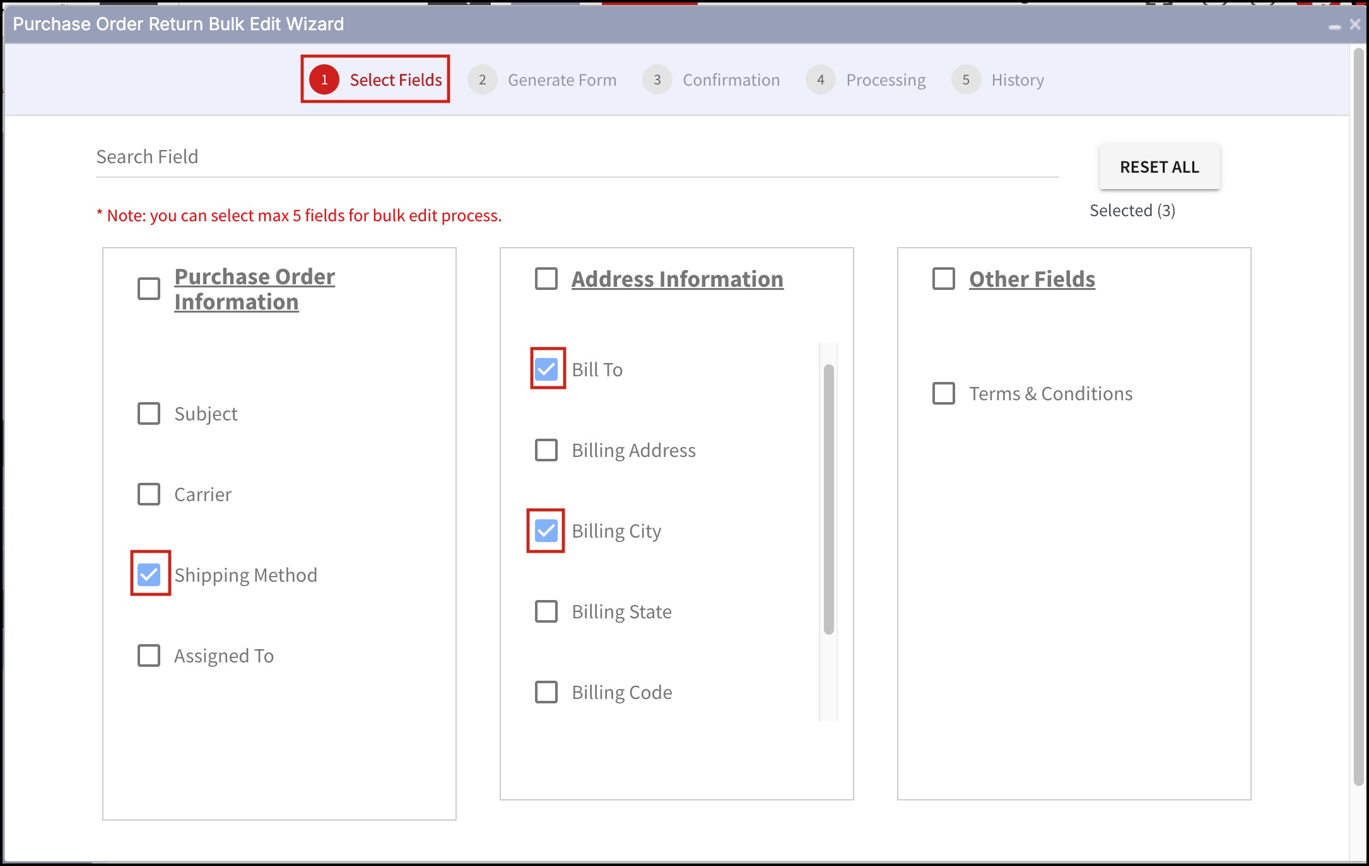Uncheck the Bill To checkbox
This screenshot has width=1369, height=866.
tap(546, 369)
